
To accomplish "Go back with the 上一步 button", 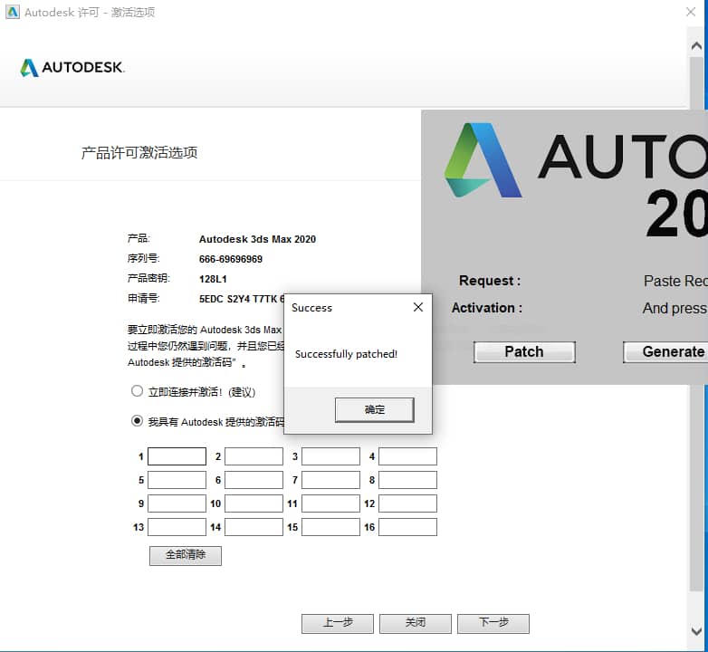I will click(337, 623).
